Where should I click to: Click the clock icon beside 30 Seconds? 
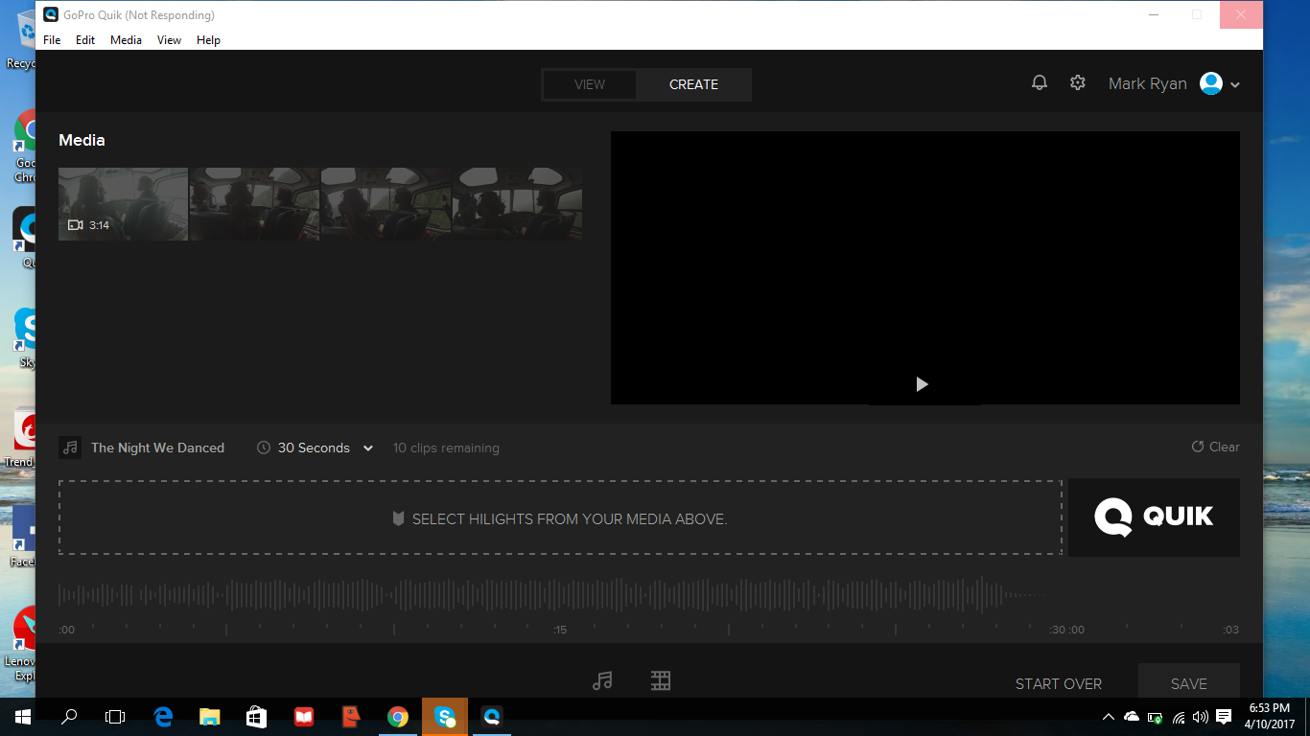pos(264,448)
